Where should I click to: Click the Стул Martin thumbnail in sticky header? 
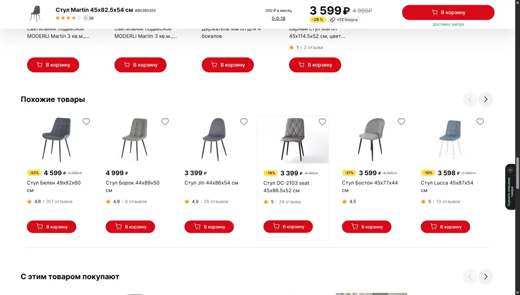click(x=36, y=13)
